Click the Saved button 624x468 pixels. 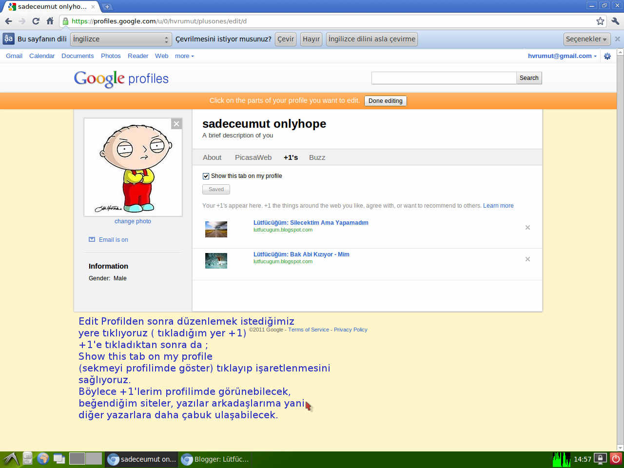click(216, 190)
